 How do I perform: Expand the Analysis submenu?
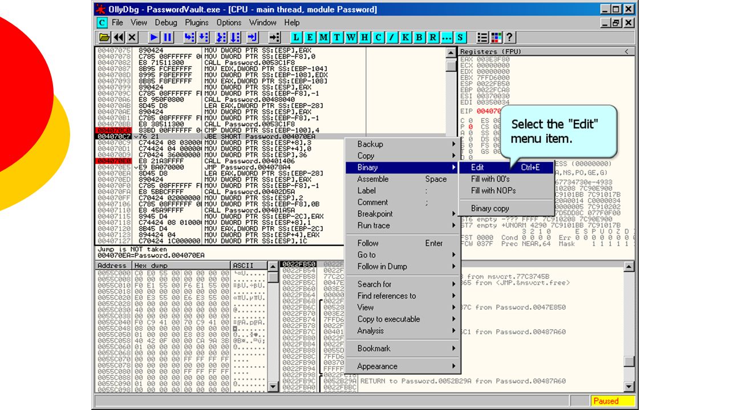(403, 331)
